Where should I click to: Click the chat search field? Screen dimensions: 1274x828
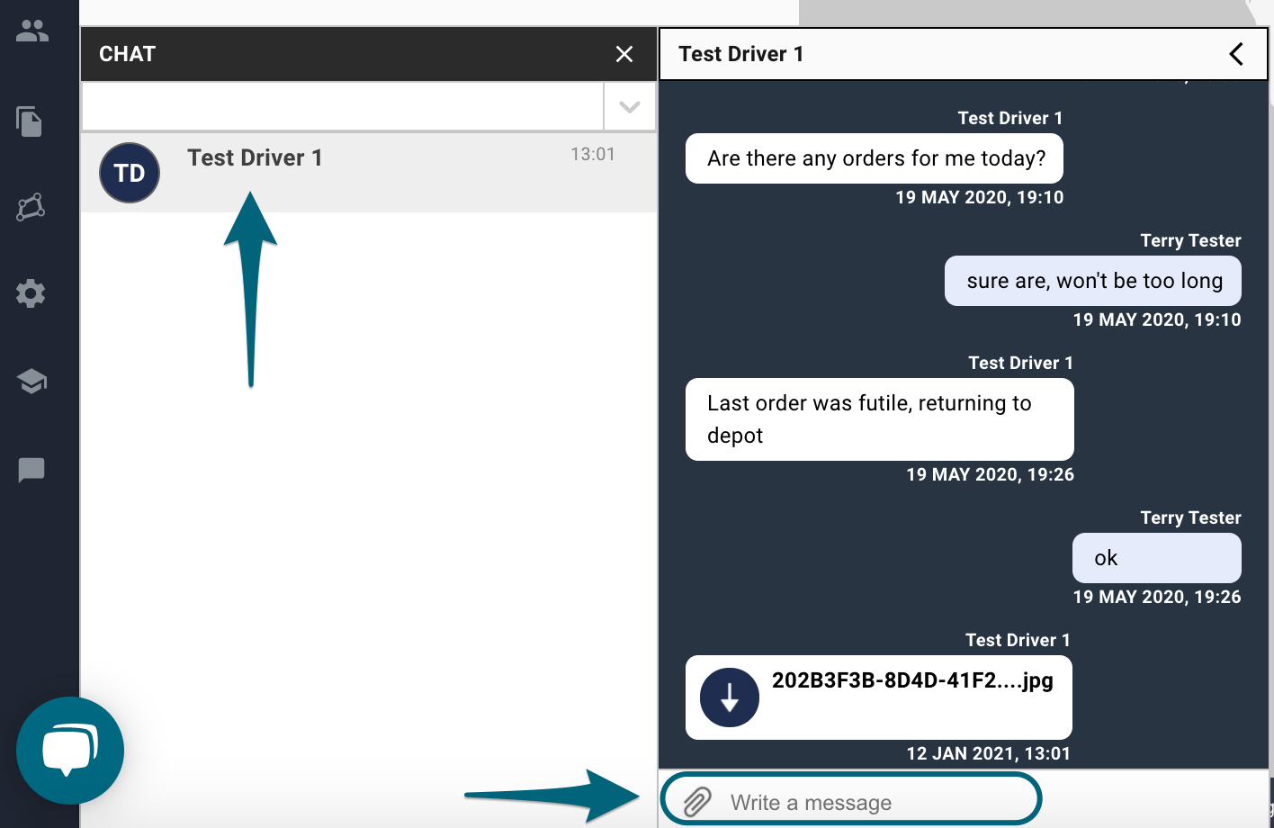342,107
